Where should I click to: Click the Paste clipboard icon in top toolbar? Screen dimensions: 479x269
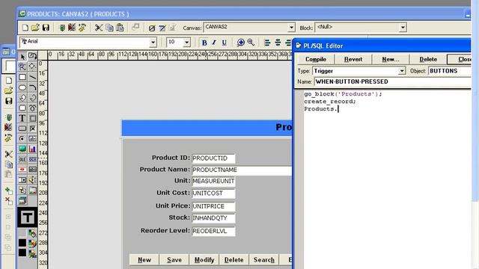[120, 28]
